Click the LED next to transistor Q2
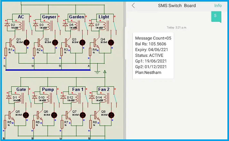 click(x=55, y=42)
